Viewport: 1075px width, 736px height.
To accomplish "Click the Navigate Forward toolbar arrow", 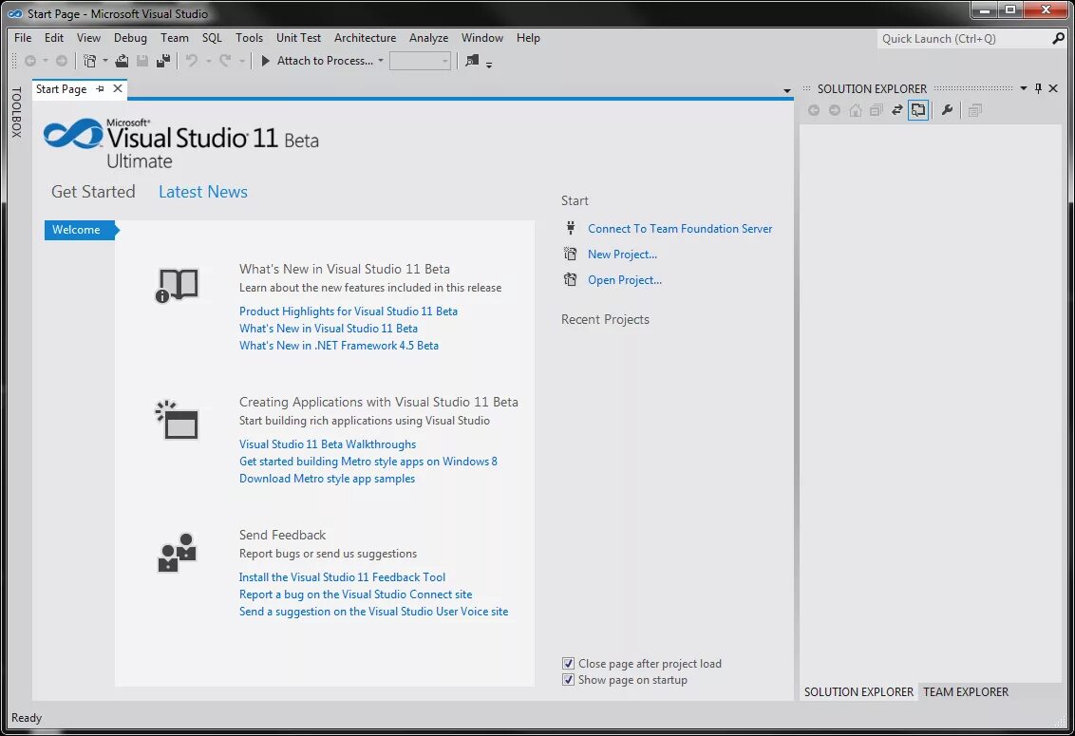I will click(62, 61).
